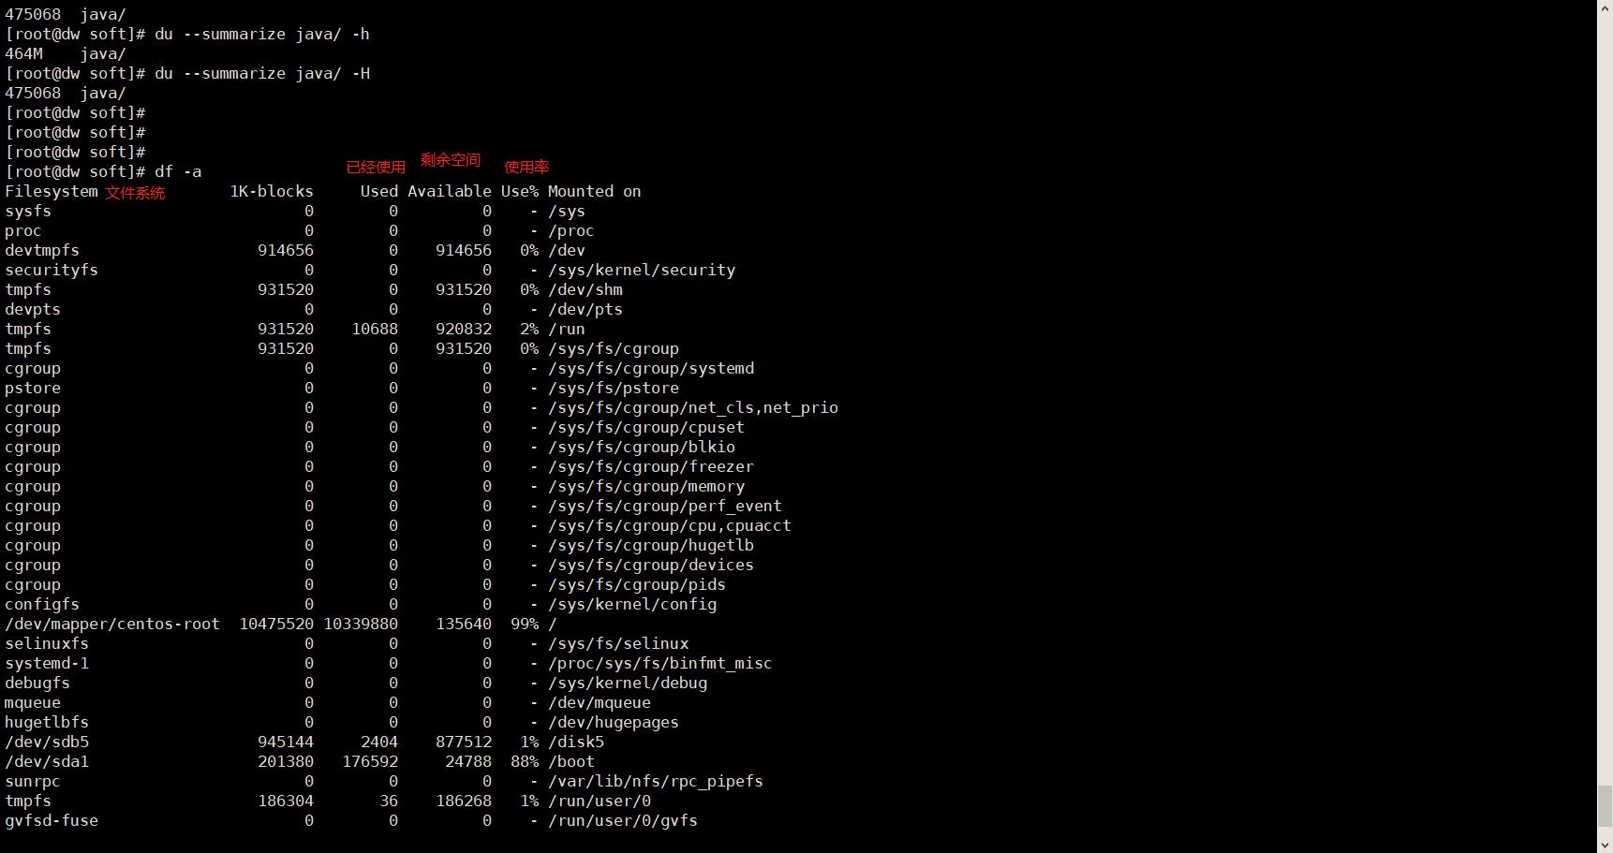Image resolution: width=1613 pixels, height=853 pixels.
Task: Click the '99%' usage value
Action: point(525,624)
